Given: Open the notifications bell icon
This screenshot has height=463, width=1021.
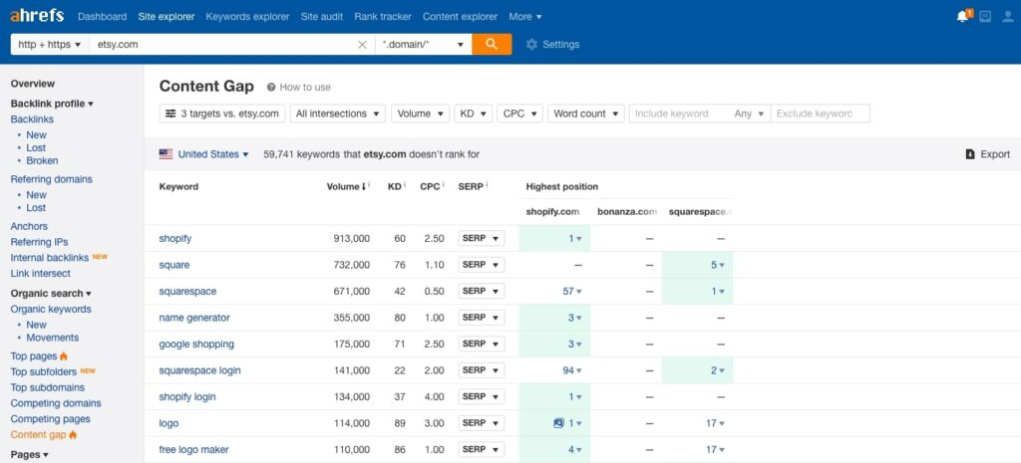Looking at the screenshot, I should (x=964, y=16).
